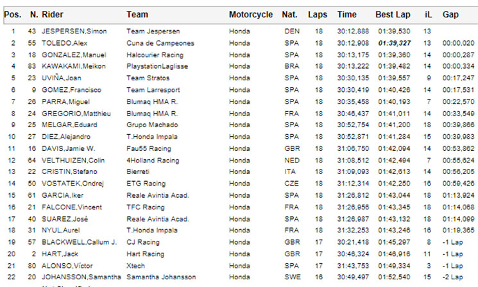
Task: Click the Laps column header
Action: [x=318, y=15]
